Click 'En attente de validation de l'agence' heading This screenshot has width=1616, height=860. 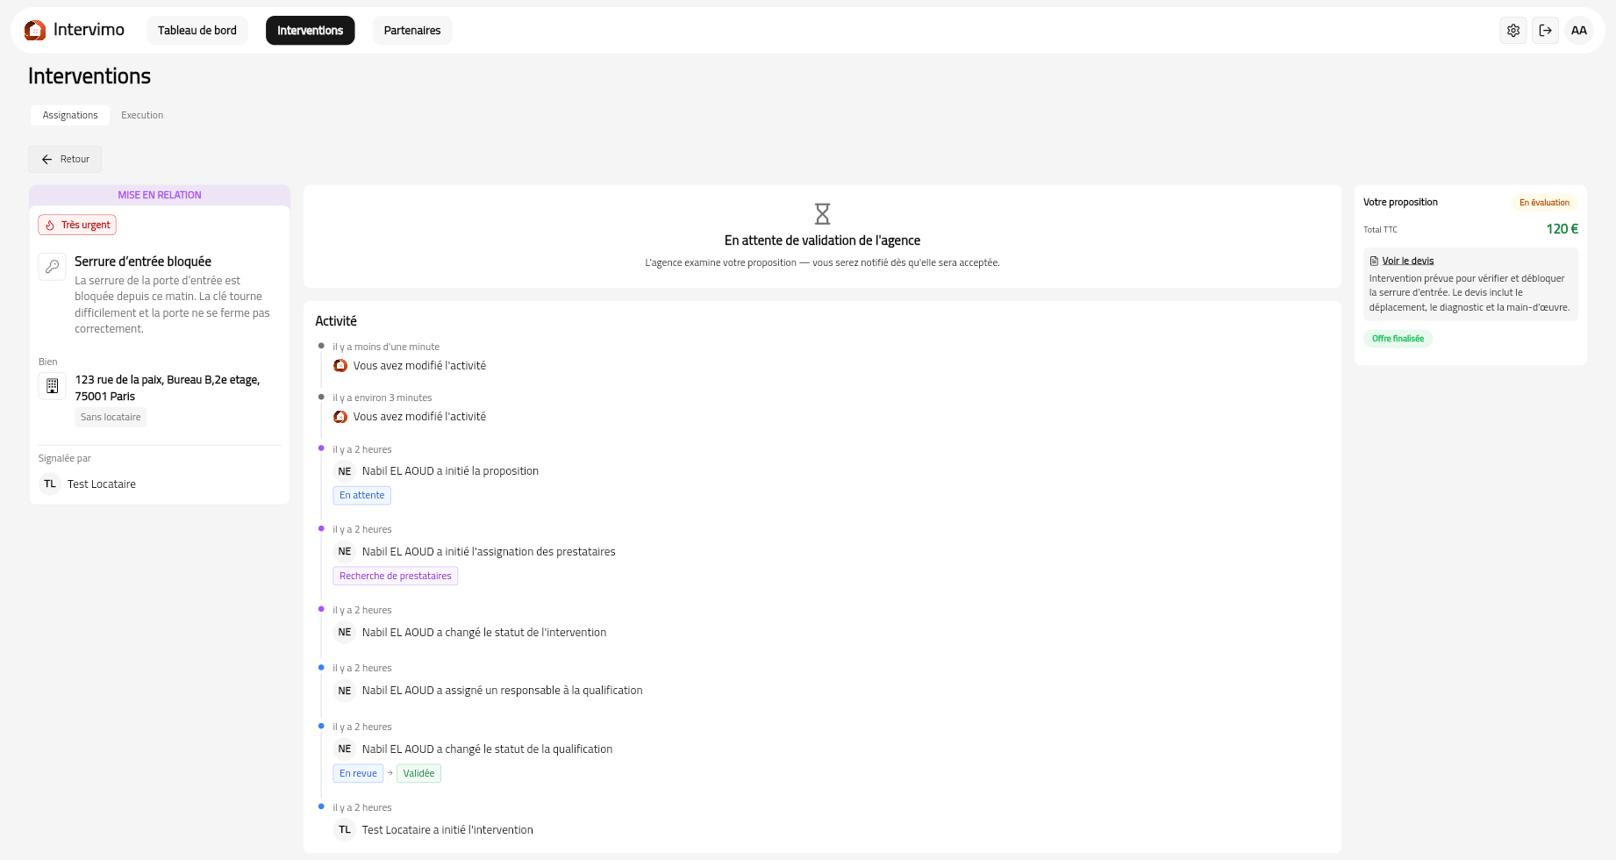(822, 240)
